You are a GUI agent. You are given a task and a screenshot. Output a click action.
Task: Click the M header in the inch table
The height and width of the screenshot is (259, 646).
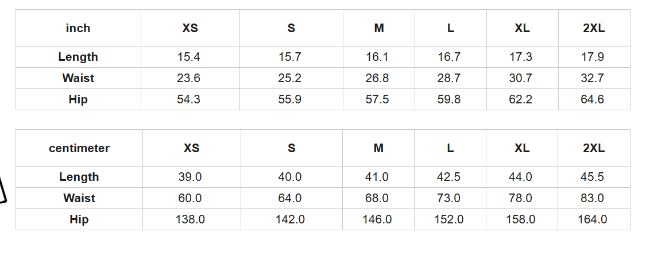(379, 28)
